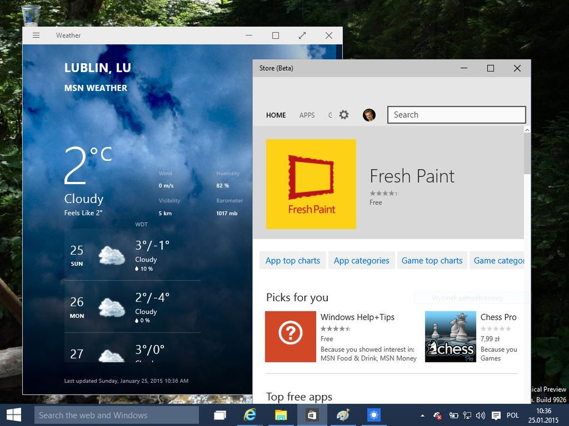This screenshot has width=569, height=426.
Task: Open the Chess Pro app icon
Action: click(x=450, y=337)
